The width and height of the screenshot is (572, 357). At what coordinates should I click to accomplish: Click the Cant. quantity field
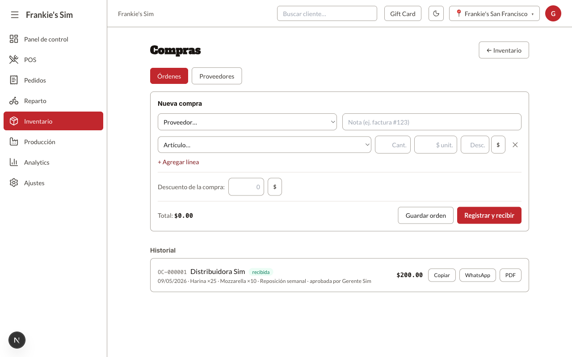coord(393,145)
